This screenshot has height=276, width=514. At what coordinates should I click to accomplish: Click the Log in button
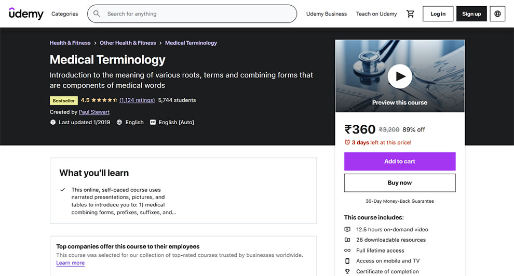(438, 14)
